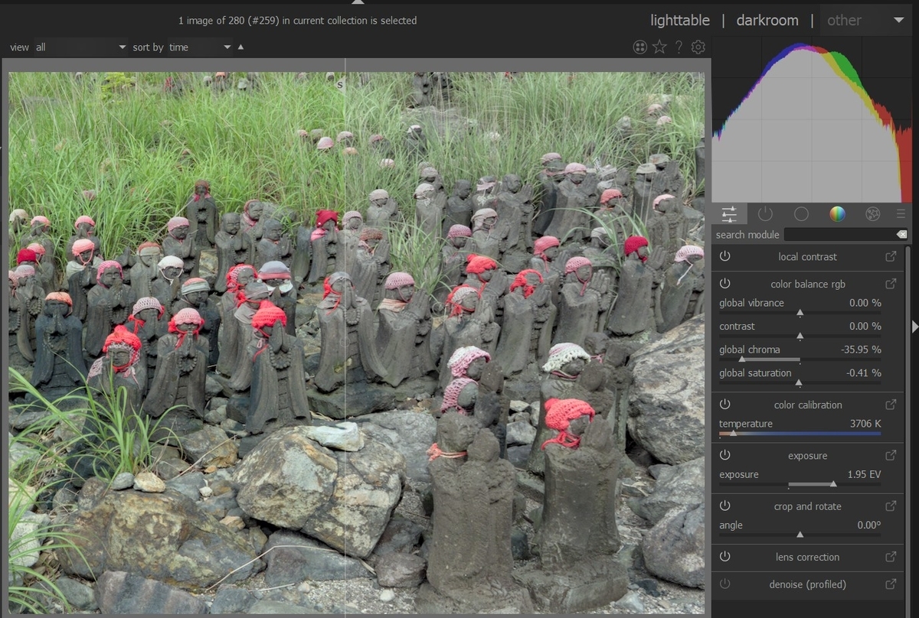Click the crop and rotate module header
This screenshot has width=919, height=618.
pos(807,506)
